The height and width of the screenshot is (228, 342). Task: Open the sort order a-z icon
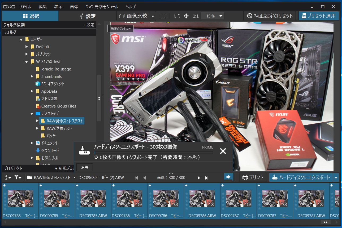[8, 177]
